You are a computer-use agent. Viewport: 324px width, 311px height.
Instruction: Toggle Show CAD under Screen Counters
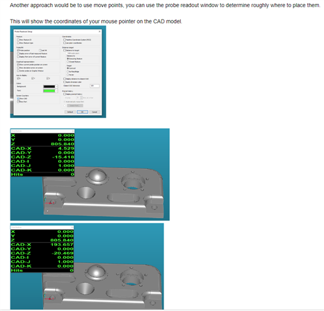coord(18,98)
